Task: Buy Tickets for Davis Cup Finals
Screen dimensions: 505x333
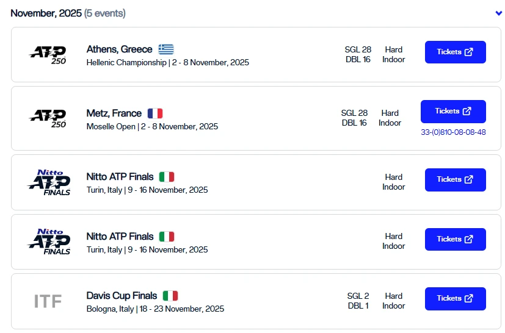Action: coord(455,299)
